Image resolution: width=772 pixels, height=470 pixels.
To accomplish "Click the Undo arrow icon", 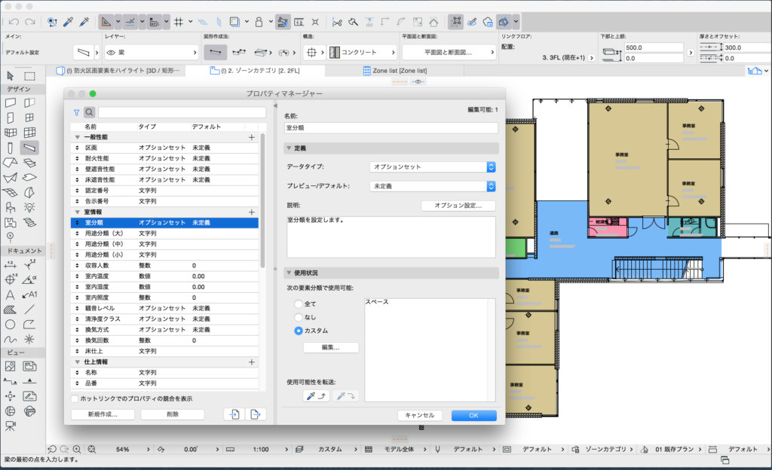I will (x=14, y=22).
